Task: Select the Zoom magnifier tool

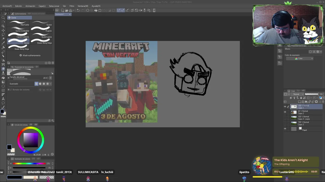Action: coord(3,18)
